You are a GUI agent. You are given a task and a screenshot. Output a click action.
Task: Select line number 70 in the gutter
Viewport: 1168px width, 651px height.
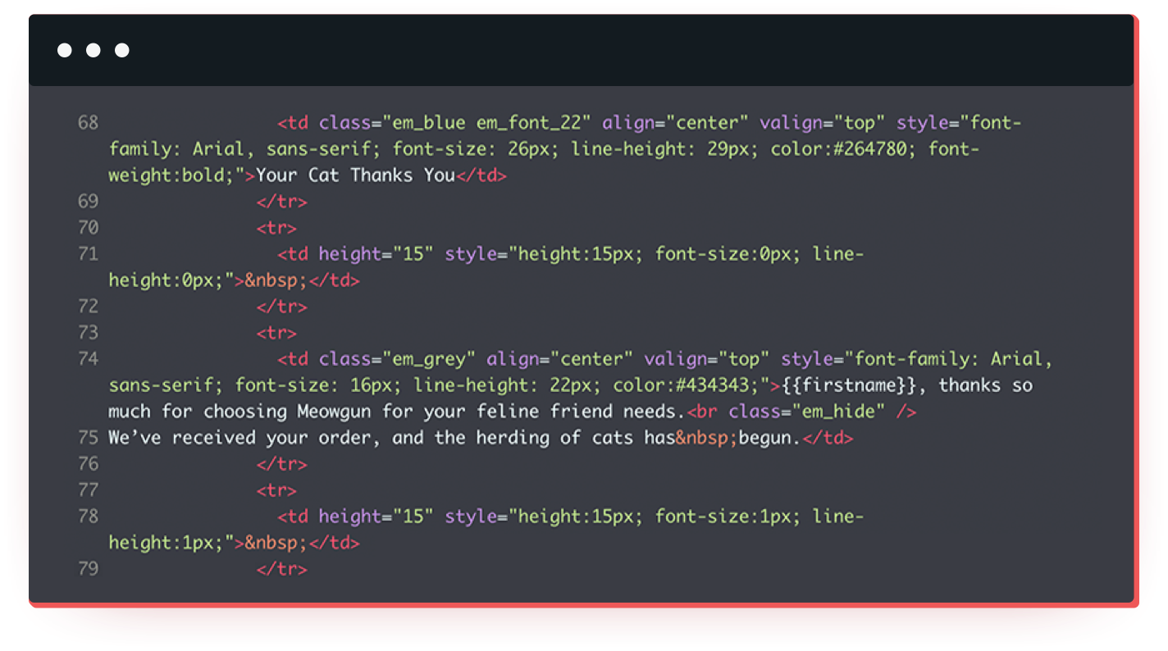click(x=88, y=228)
